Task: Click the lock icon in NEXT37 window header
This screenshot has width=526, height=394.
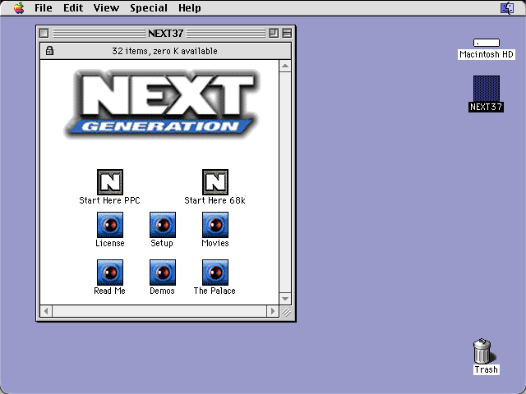Action: pyautogui.click(x=49, y=51)
